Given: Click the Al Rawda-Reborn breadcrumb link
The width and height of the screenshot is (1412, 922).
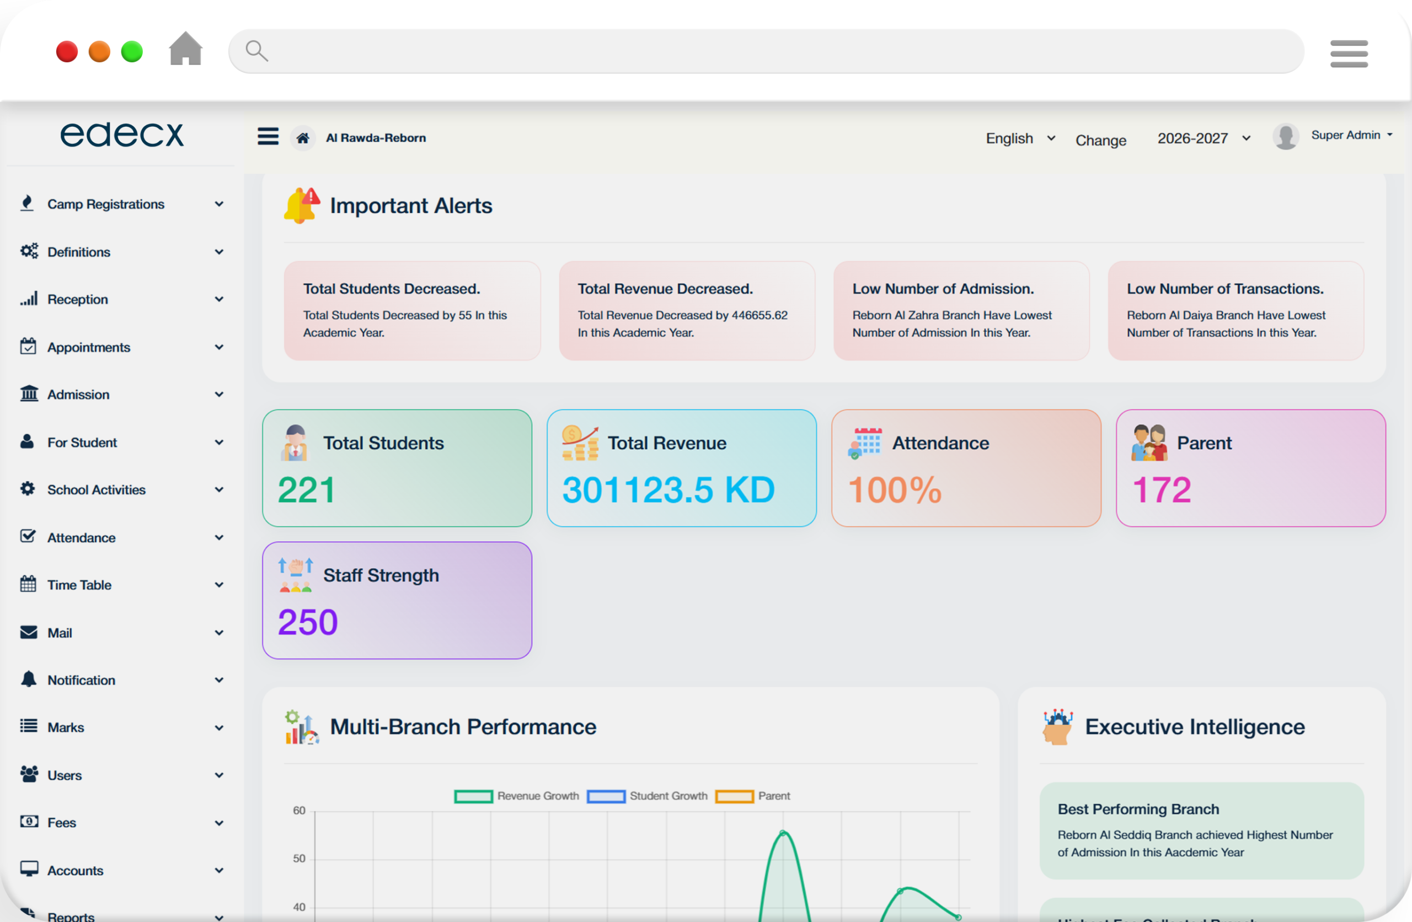Looking at the screenshot, I should [376, 138].
